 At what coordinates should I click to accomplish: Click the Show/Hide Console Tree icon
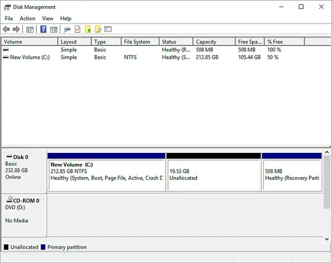point(30,30)
